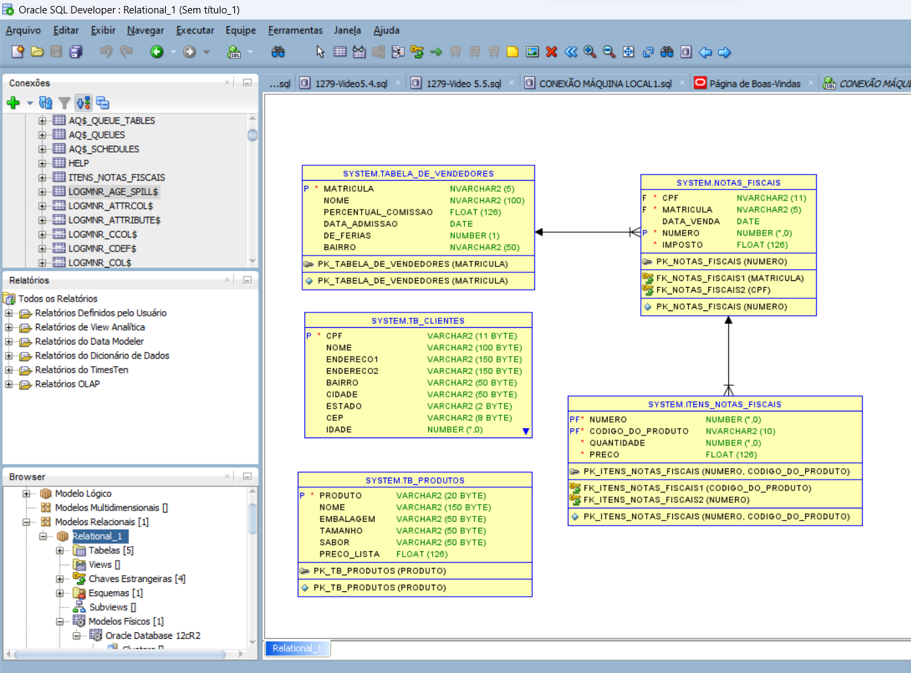Click the Zoom Out magnifier icon
This screenshot has width=911, height=673.
coord(609,52)
